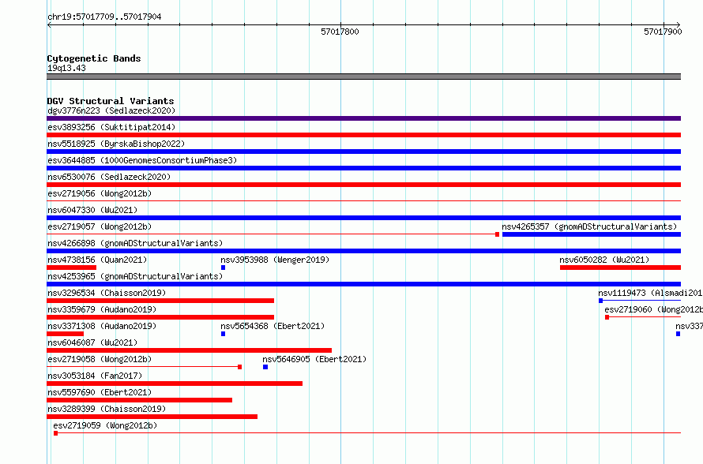The width and height of the screenshot is (703, 464).
Task: Click the red bar under nsv3296534
Action: click(160, 301)
